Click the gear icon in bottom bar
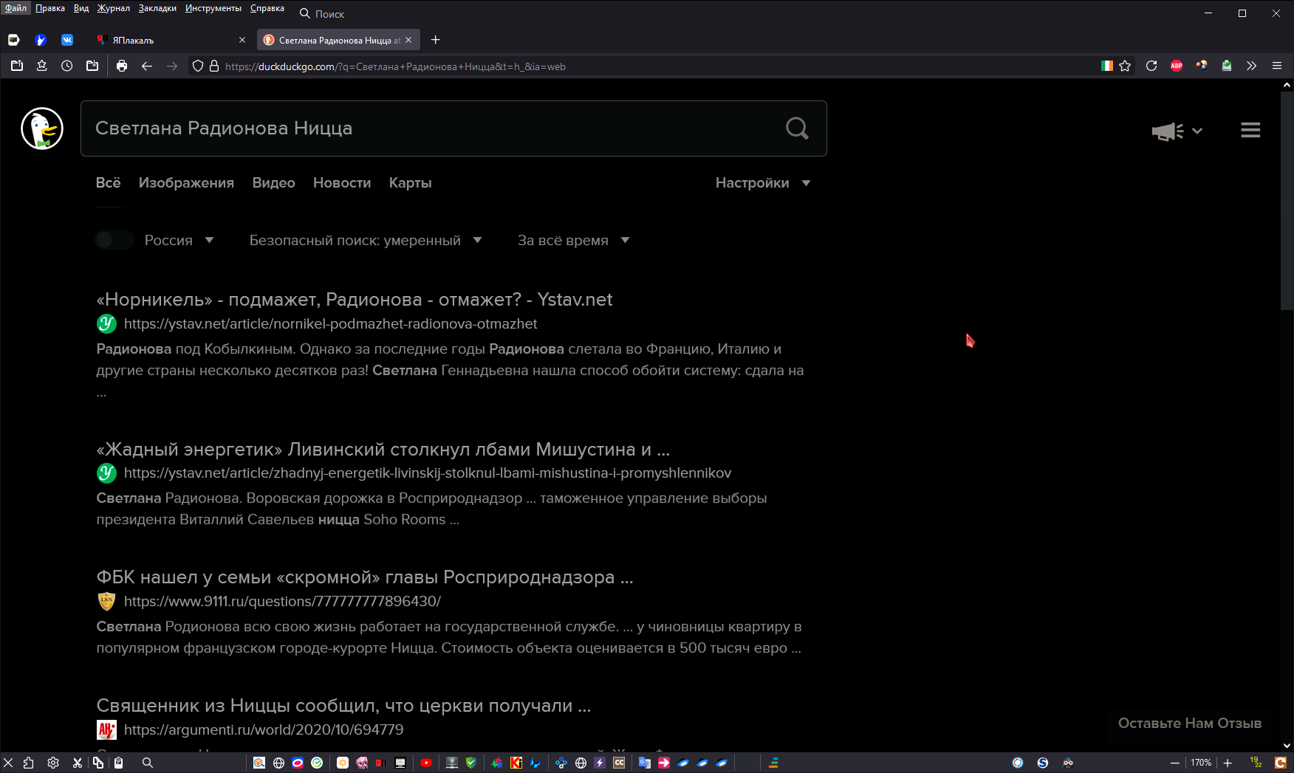This screenshot has height=773, width=1294. coord(53,763)
